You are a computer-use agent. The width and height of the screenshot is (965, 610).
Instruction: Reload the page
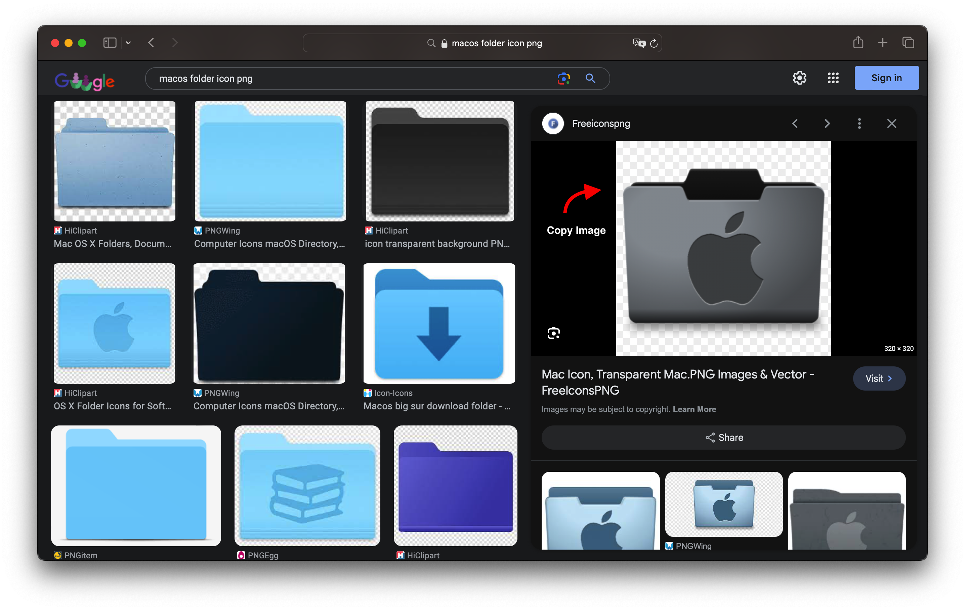[x=654, y=43]
